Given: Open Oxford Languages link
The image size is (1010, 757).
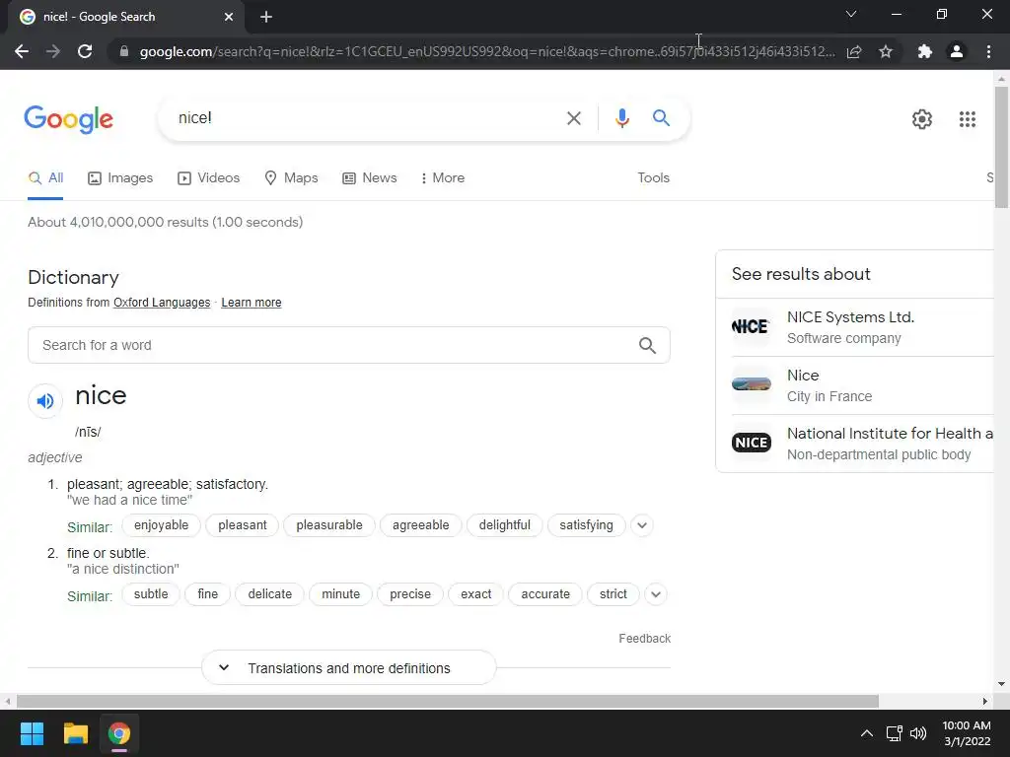Looking at the screenshot, I should pyautogui.click(x=162, y=303).
